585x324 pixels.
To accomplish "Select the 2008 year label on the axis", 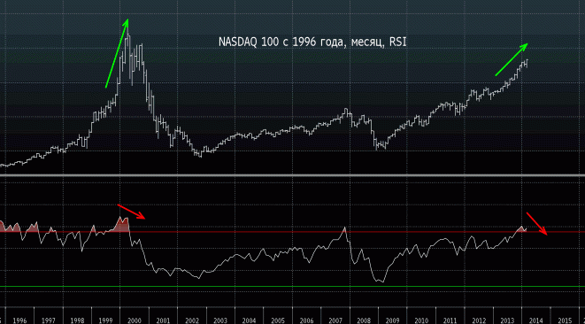I will tap(364, 320).
